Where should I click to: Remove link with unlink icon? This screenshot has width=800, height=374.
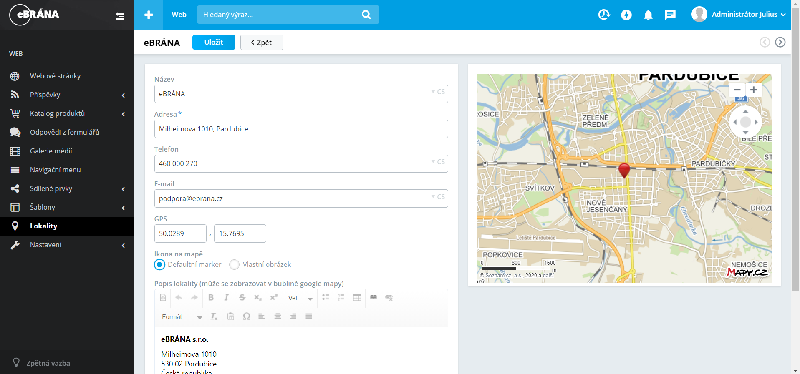coord(389,297)
